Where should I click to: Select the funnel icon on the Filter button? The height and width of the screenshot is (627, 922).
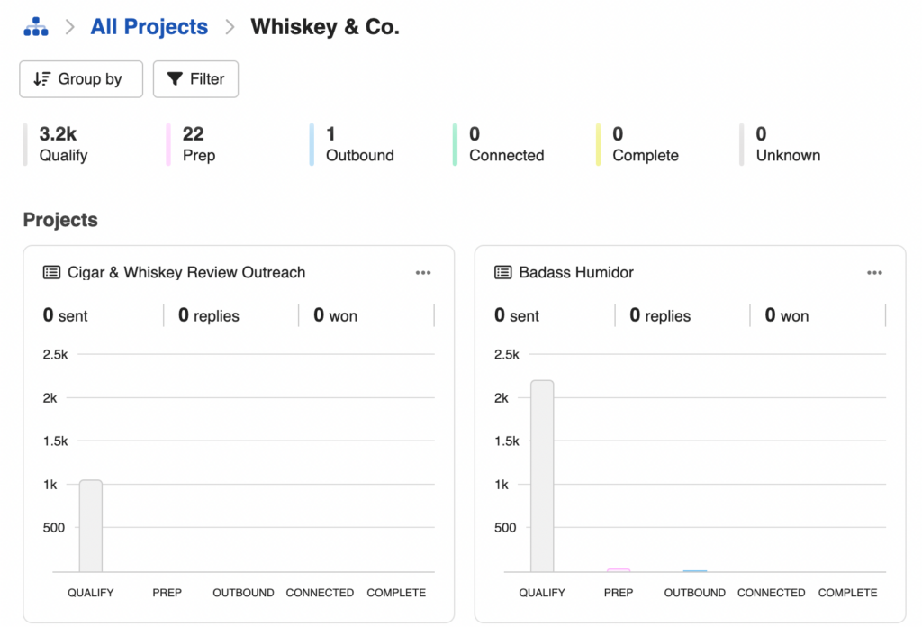(x=176, y=79)
